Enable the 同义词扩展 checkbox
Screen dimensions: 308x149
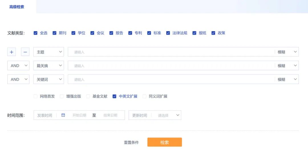[144, 96]
